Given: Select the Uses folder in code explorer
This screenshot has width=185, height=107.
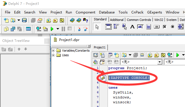Looking at the screenshot, I should (65, 55).
